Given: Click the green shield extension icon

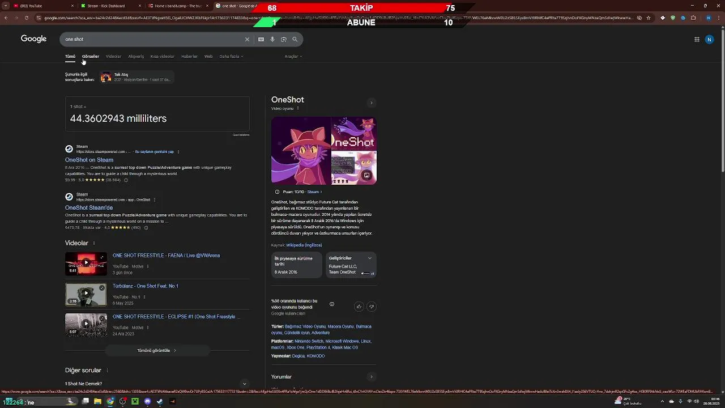Looking at the screenshot, I should point(673,18).
